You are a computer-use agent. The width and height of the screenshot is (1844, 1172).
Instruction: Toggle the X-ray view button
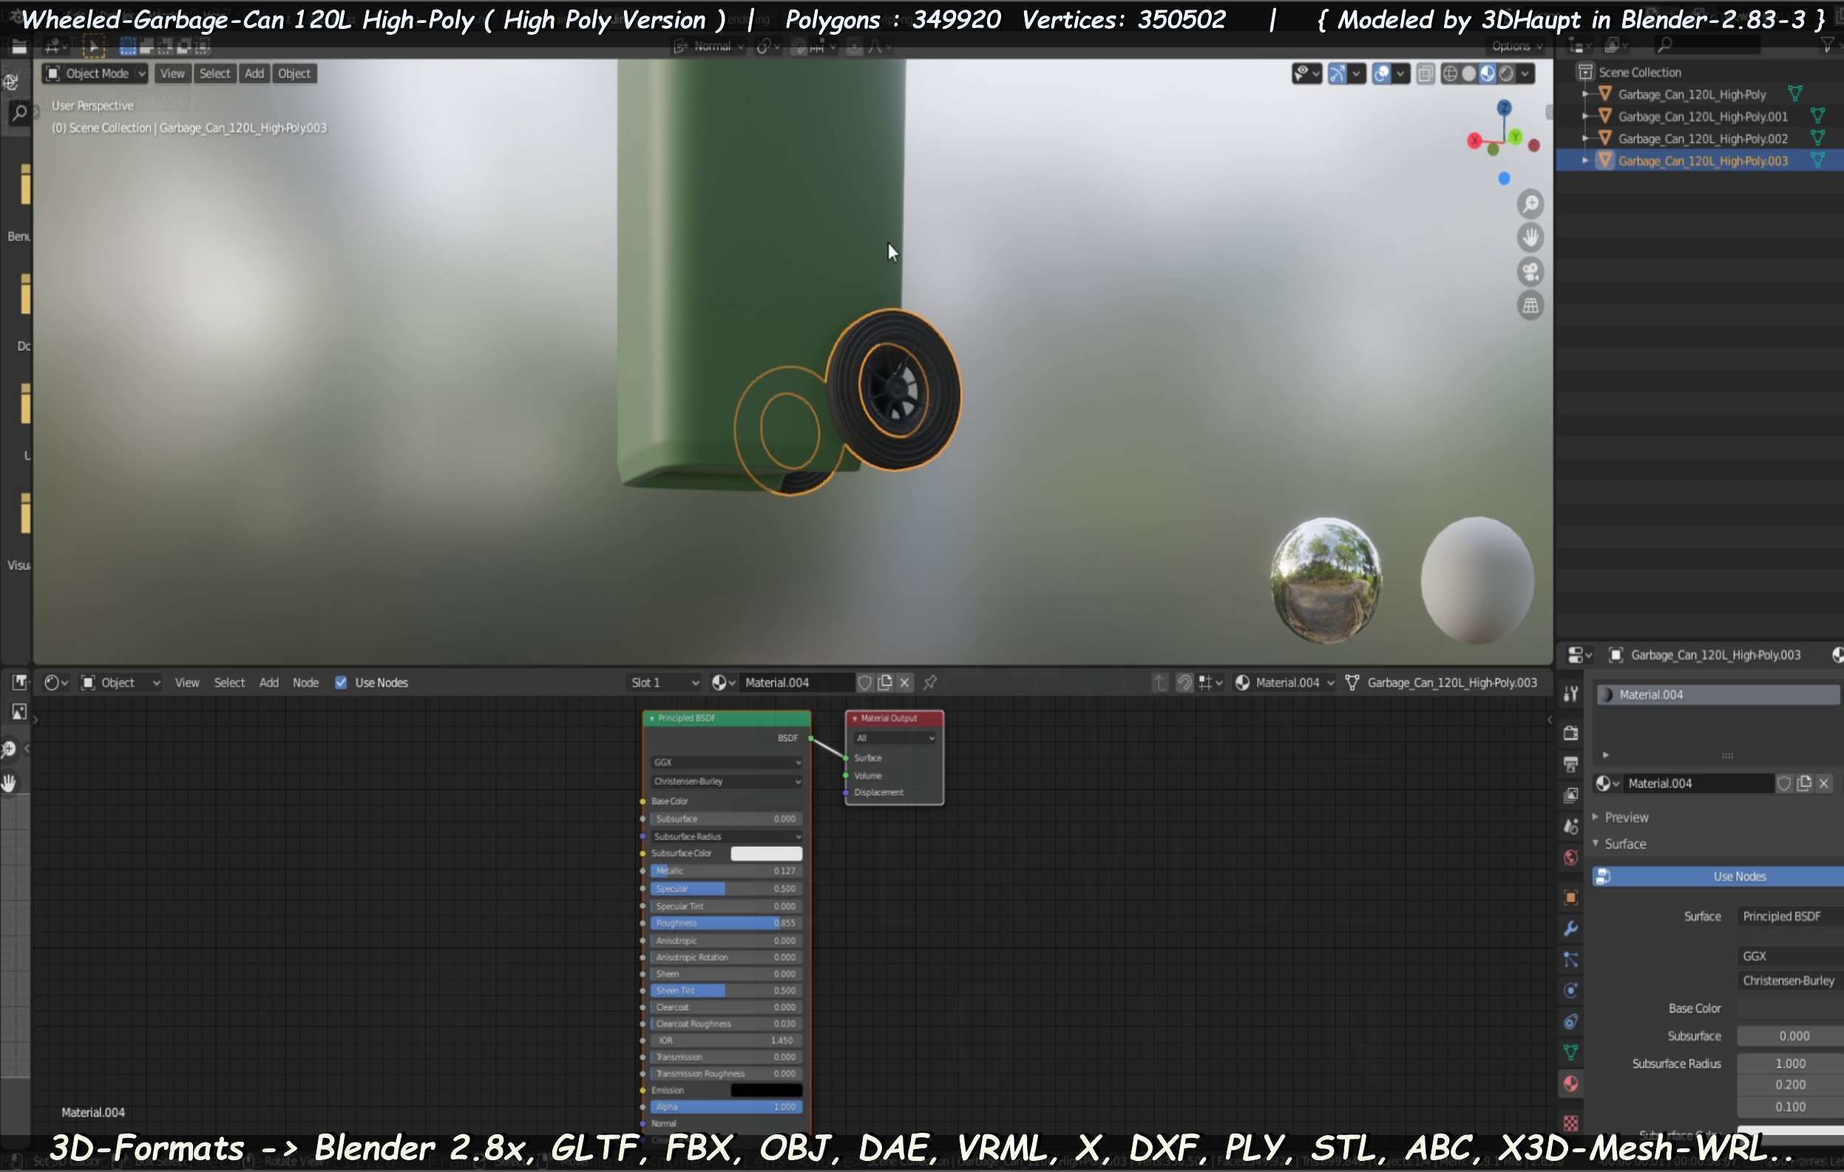(x=1425, y=73)
